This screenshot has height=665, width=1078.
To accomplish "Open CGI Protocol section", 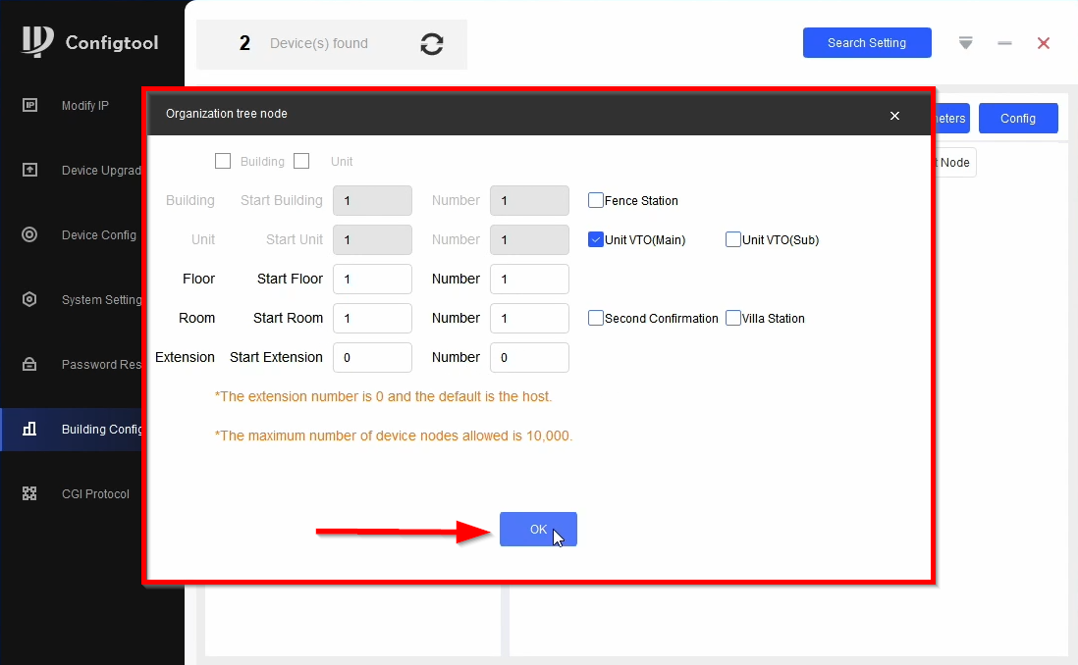I will click(95, 494).
